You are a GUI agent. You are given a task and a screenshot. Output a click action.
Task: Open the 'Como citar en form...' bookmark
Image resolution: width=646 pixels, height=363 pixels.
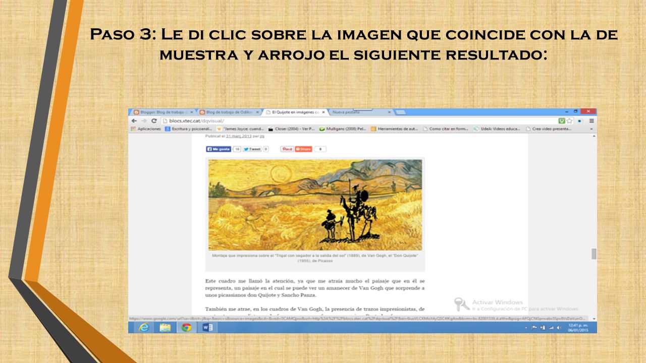(446, 129)
